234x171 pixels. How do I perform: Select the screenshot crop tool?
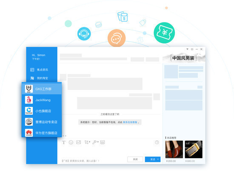(86, 142)
